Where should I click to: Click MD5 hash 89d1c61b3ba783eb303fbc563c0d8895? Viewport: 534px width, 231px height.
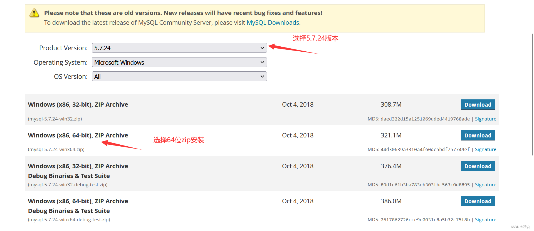[425, 185]
